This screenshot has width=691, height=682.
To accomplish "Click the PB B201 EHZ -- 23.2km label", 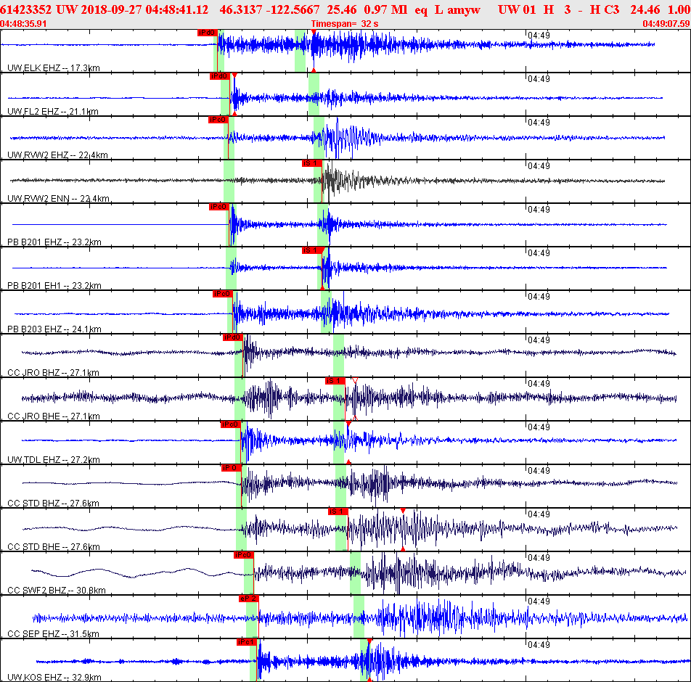I will [54, 242].
